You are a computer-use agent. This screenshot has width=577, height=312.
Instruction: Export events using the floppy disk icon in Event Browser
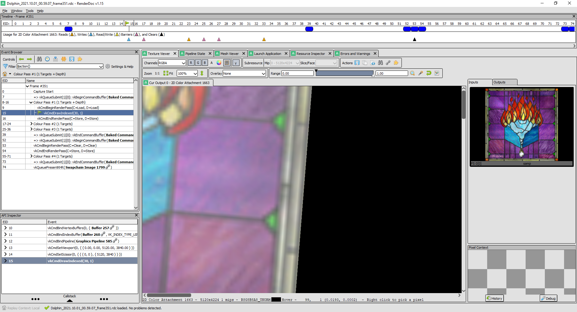pyautogui.click(x=72, y=59)
